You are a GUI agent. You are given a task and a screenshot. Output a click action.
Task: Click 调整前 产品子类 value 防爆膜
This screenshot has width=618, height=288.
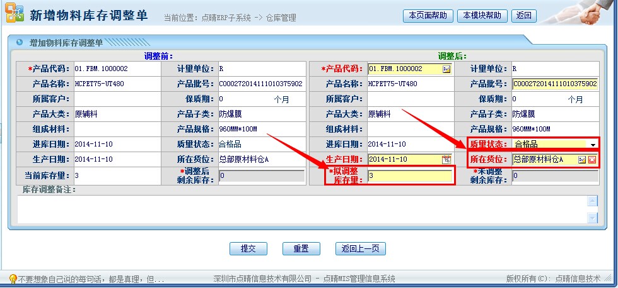coord(231,114)
